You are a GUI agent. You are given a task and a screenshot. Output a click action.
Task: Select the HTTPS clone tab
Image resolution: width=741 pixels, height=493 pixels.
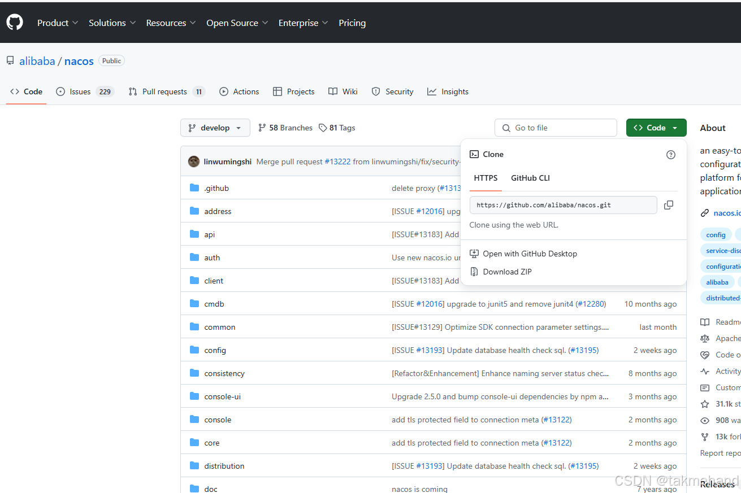[x=486, y=178]
